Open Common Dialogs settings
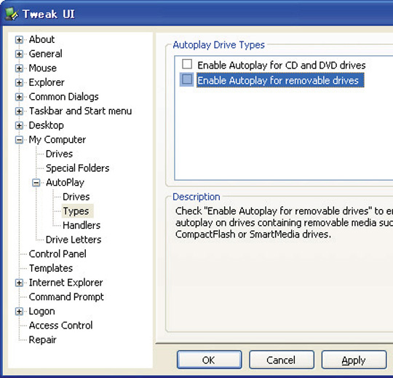This screenshot has height=378, width=393. tap(63, 97)
